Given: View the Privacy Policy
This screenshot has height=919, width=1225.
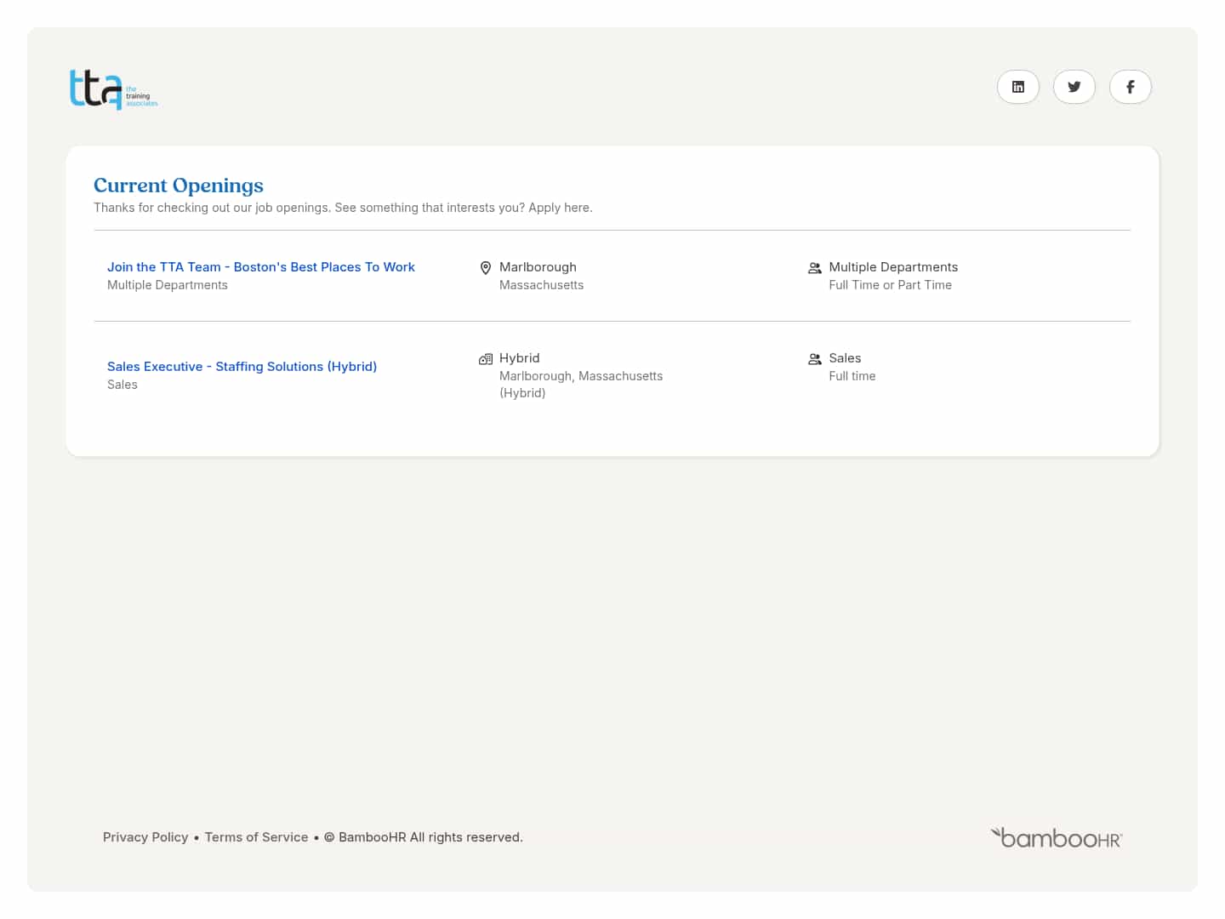Looking at the screenshot, I should tap(145, 836).
